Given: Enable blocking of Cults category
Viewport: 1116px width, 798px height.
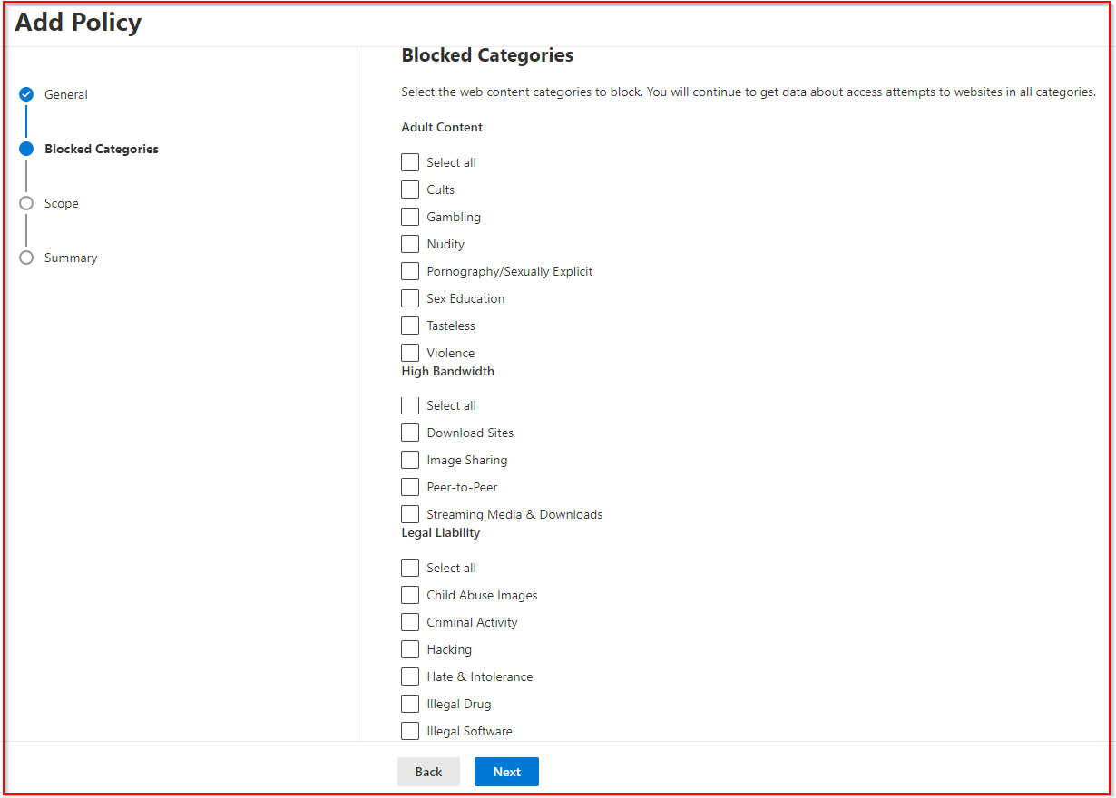Looking at the screenshot, I should click(x=409, y=189).
